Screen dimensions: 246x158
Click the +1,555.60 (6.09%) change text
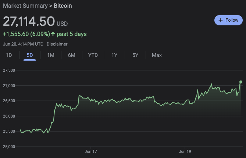(x=26, y=34)
